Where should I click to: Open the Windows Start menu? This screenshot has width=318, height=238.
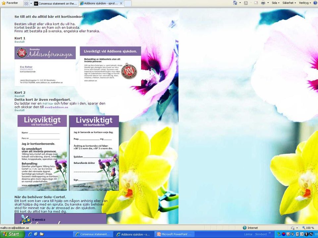click(12, 234)
